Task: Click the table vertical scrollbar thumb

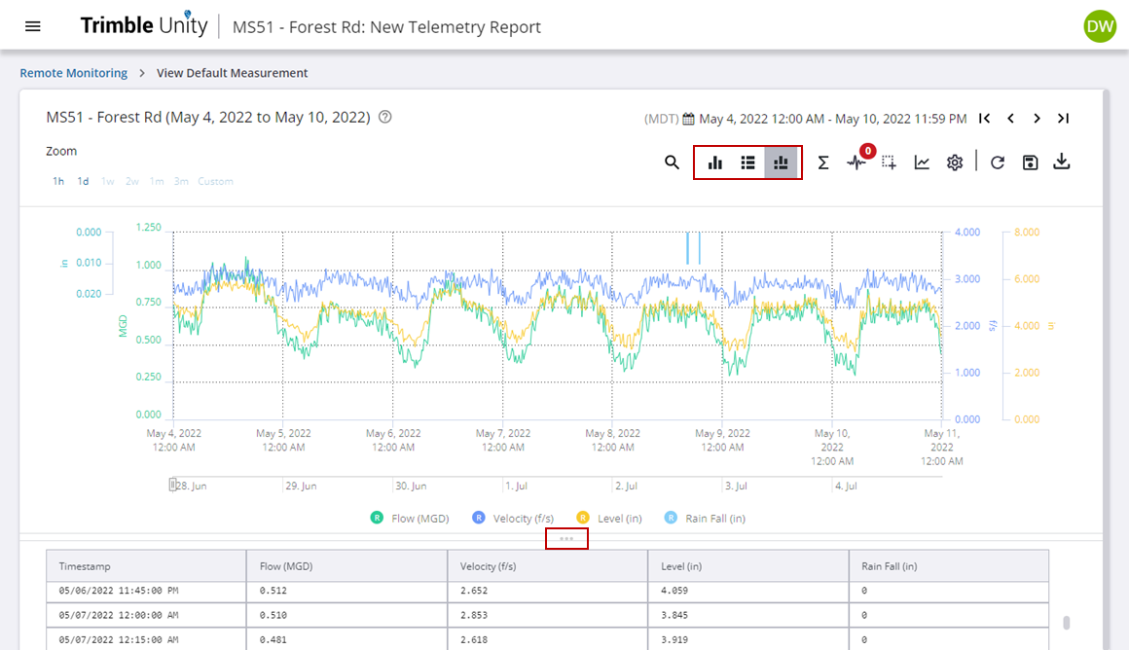Action: (x=1067, y=622)
